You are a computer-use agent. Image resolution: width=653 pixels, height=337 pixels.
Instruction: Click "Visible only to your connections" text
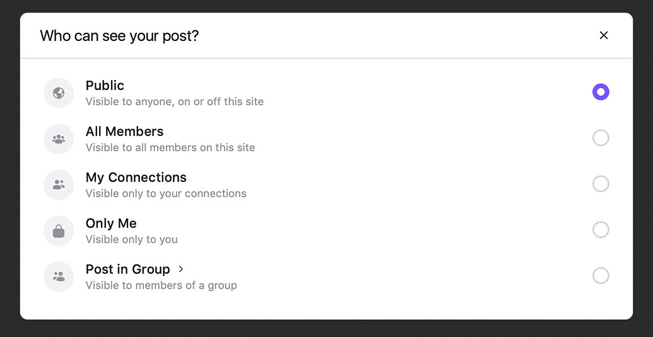pyautogui.click(x=166, y=193)
